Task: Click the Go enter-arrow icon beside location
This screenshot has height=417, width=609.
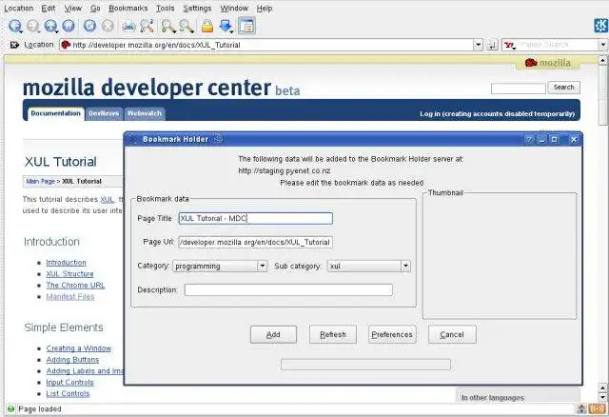Action: click(492, 45)
